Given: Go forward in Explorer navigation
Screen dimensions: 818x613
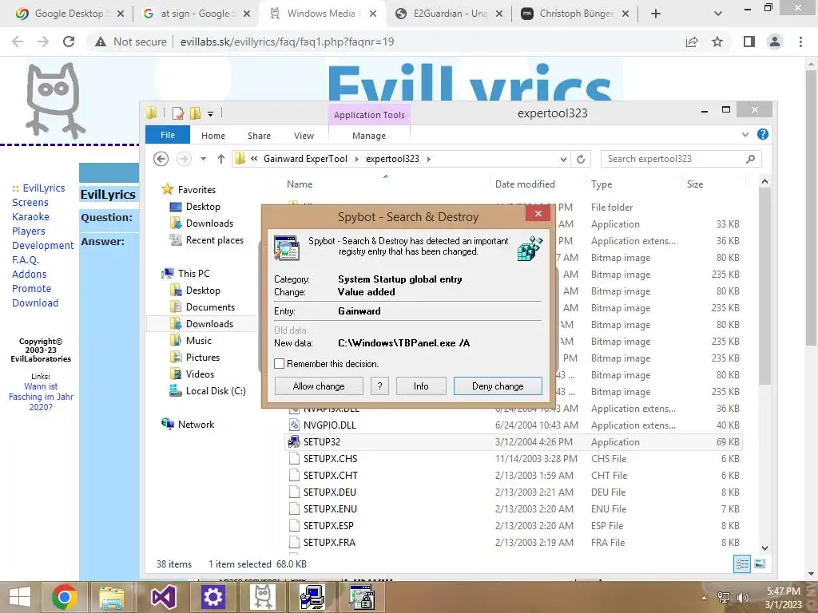Looking at the screenshot, I should (x=184, y=159).
